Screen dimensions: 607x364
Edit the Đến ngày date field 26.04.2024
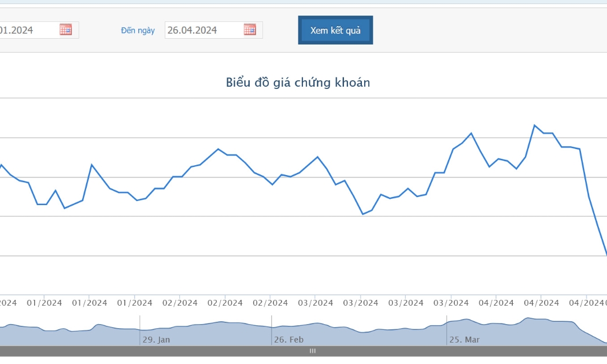214,30
